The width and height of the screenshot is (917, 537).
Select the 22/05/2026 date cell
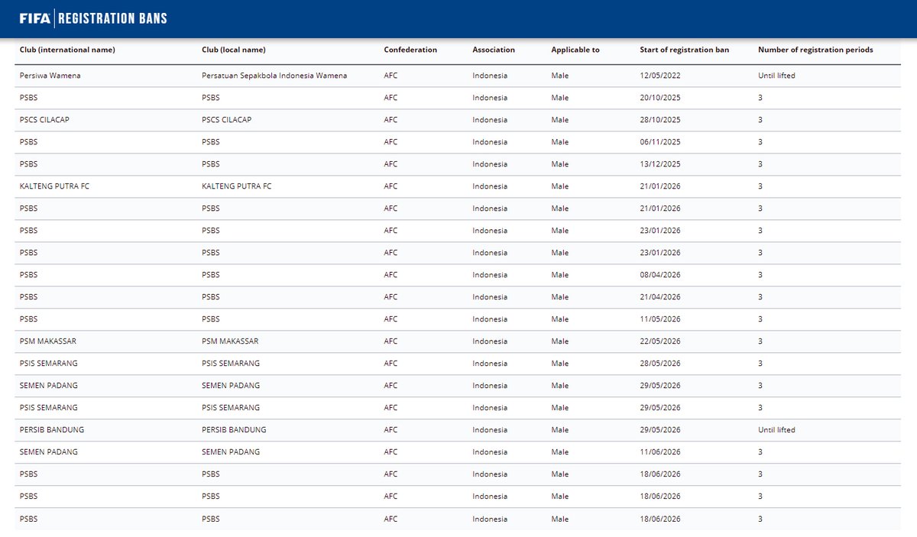tap(660, 341)
